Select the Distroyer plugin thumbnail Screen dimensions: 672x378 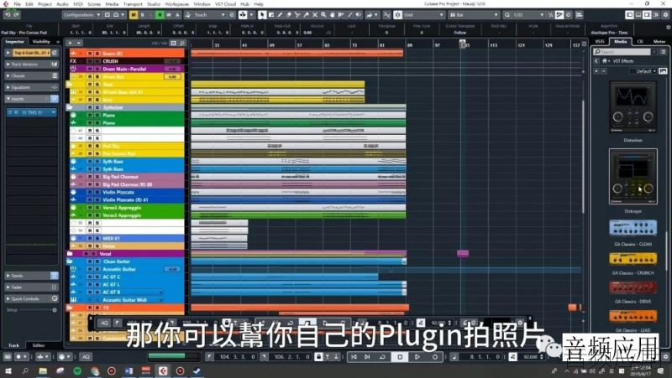(633, 177)
